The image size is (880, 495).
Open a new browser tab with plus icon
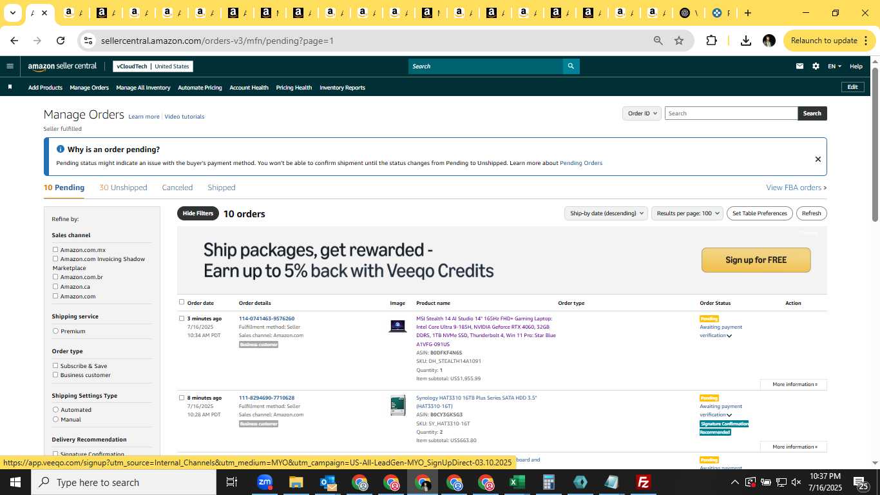(747, 13)
